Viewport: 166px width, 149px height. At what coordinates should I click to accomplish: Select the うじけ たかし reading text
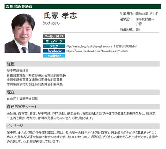click(x=51, y=23)
